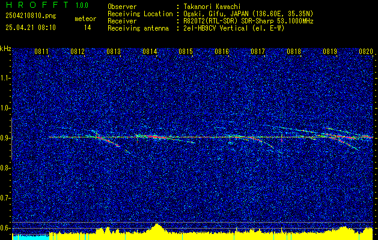378x240 pixels.
Task: Click the Ogaki, Gifu, JAPAN location text
Action: (248, 14)
